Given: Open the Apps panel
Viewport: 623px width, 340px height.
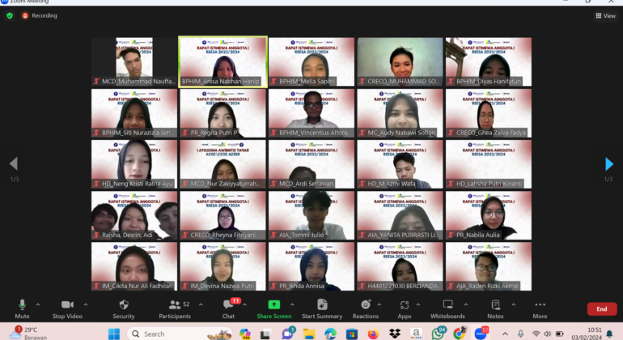Looking at the screenshot, I should (x=405, y=309).
